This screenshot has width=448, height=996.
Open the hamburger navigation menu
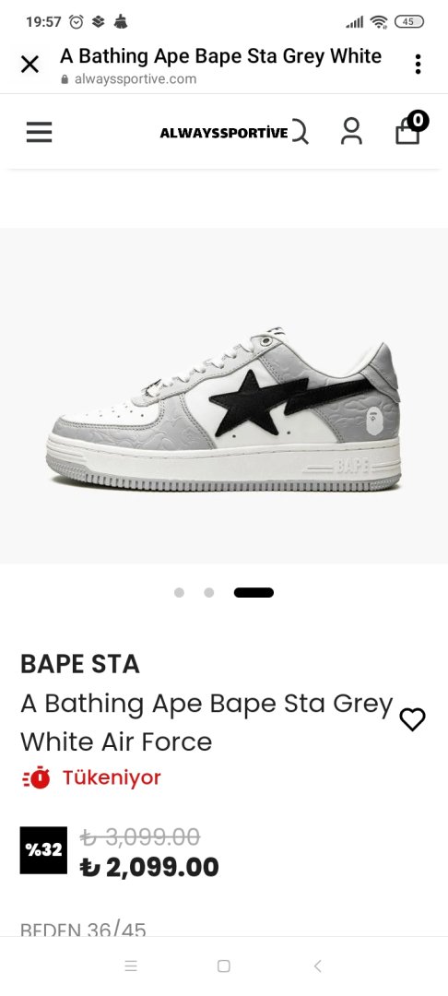point(40,132)
